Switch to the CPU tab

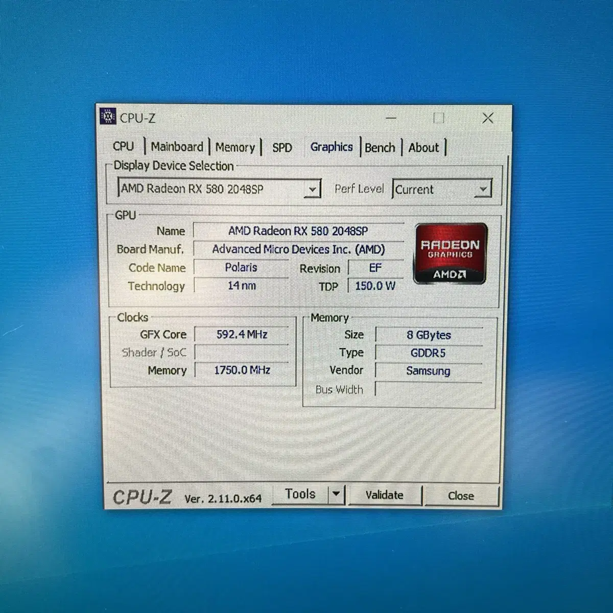[123, 147]
